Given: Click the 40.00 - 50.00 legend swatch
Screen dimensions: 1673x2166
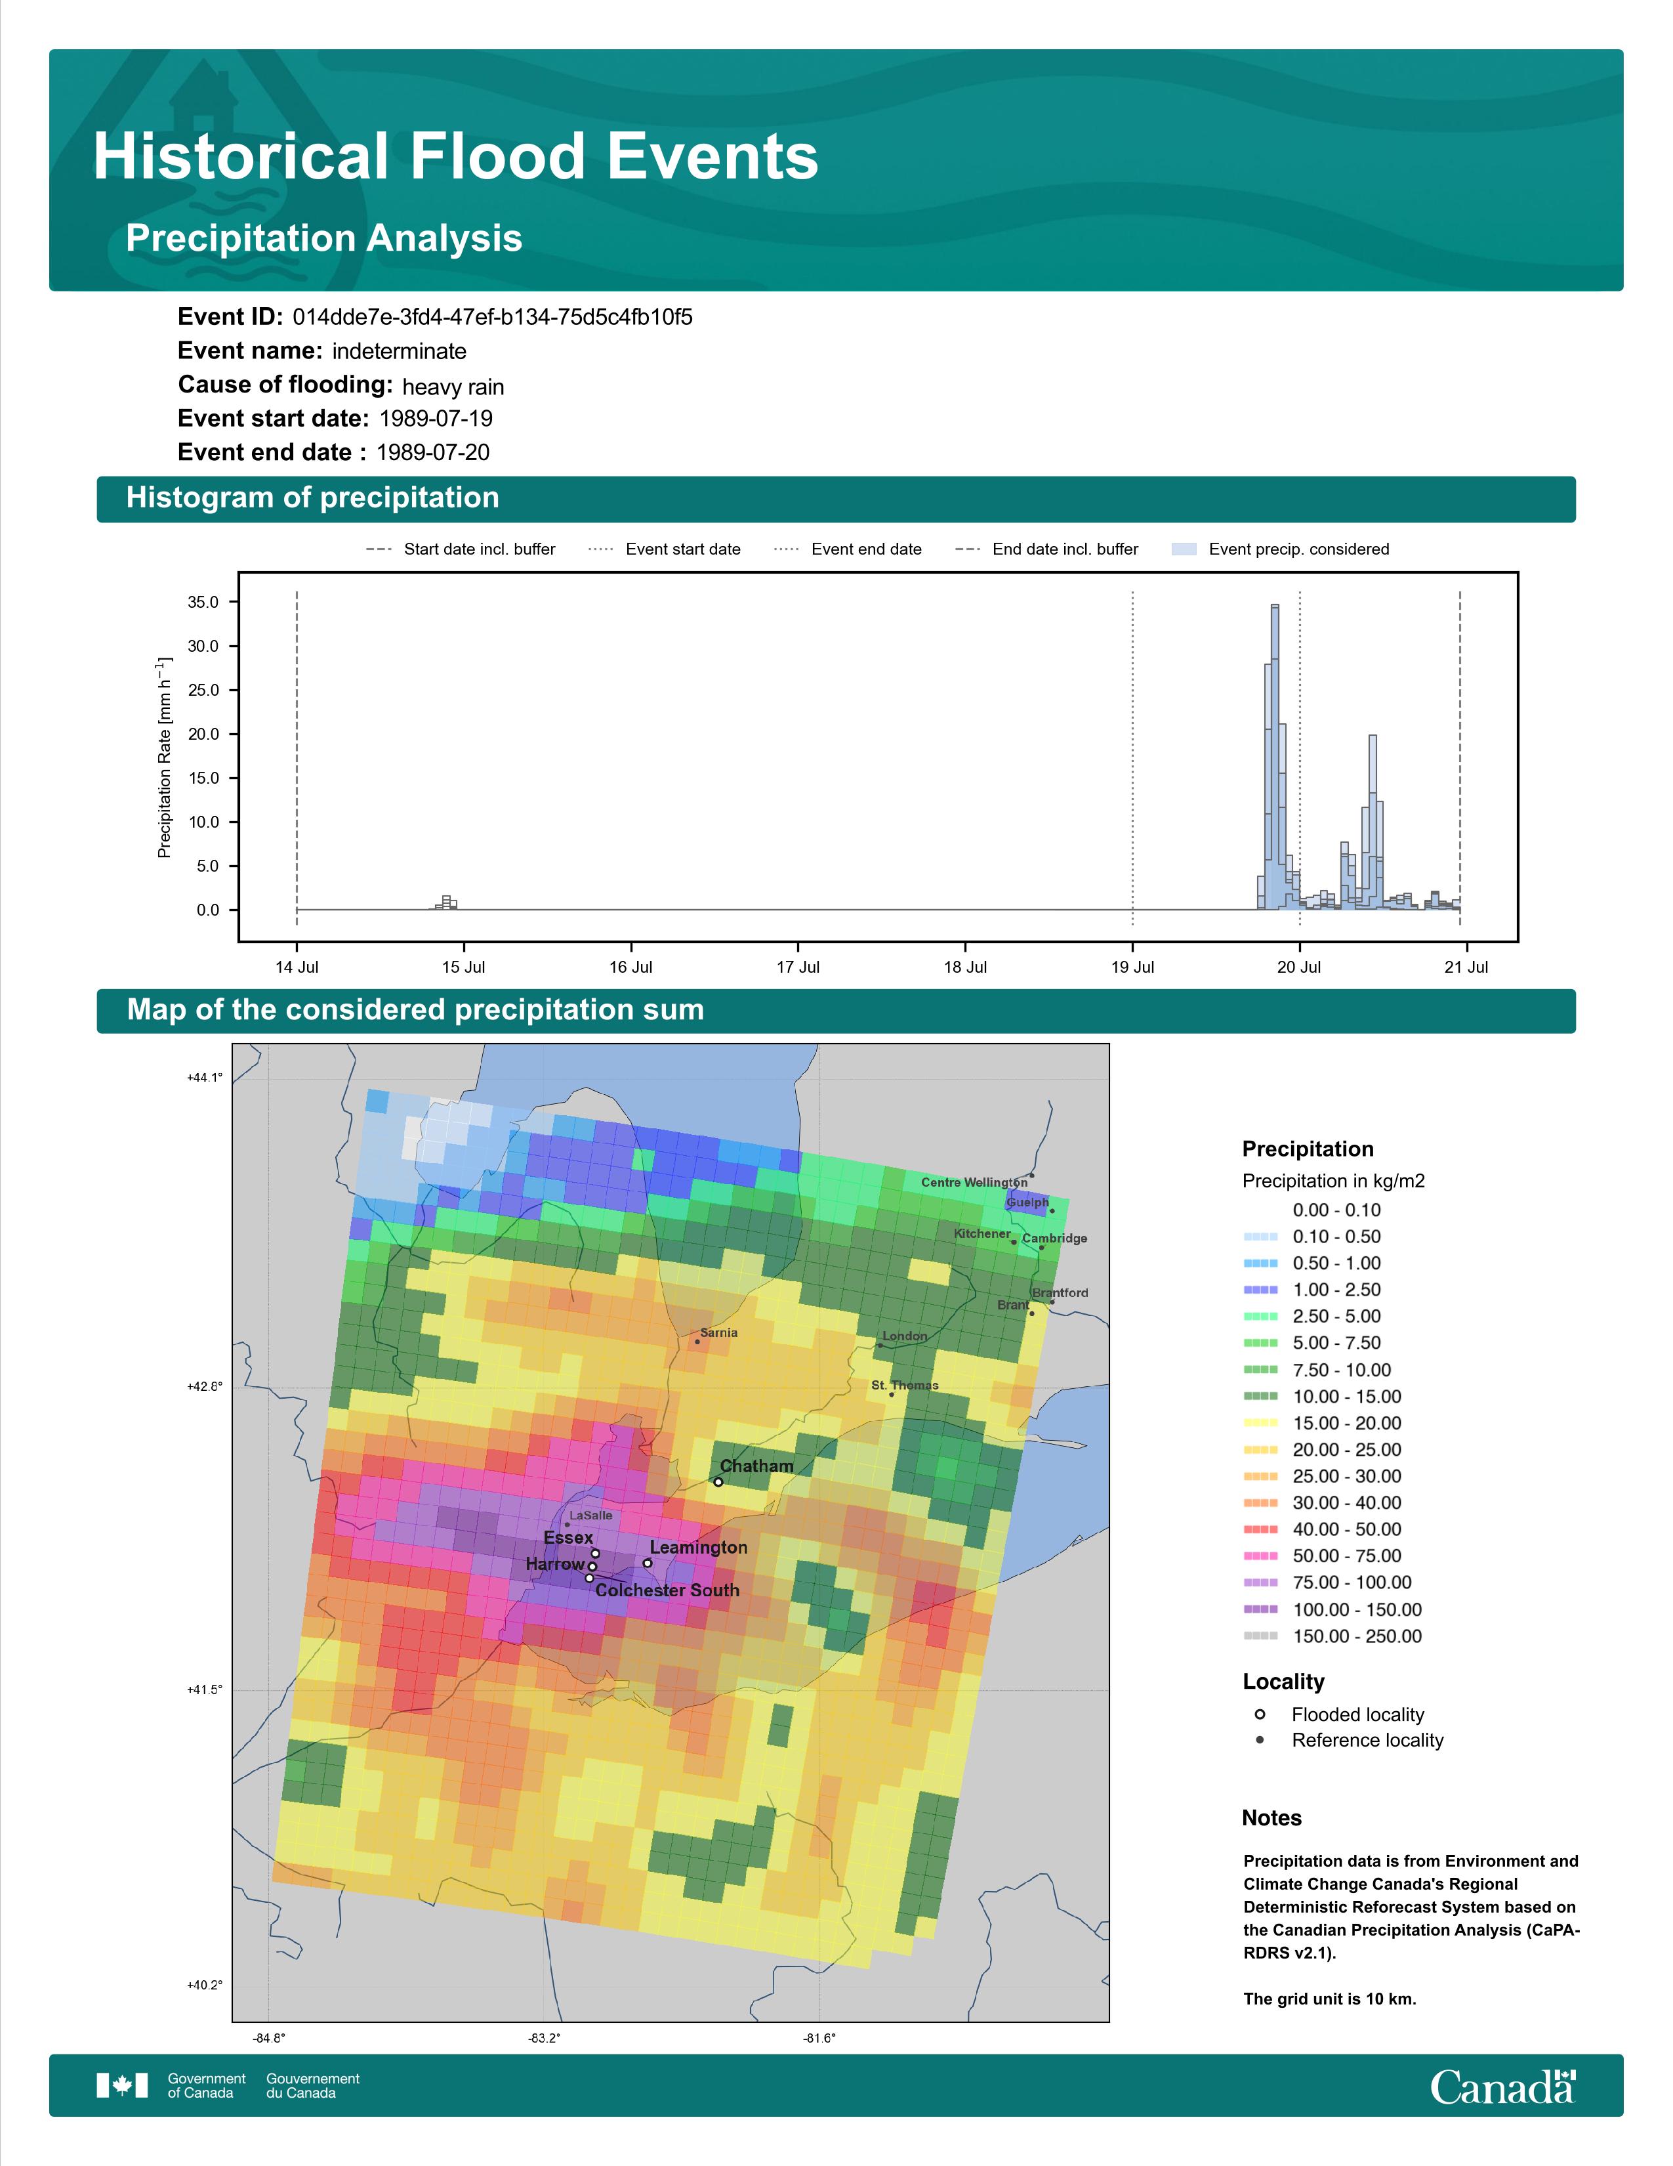Looking at the screenshot, I should tap(1261, 1529).
